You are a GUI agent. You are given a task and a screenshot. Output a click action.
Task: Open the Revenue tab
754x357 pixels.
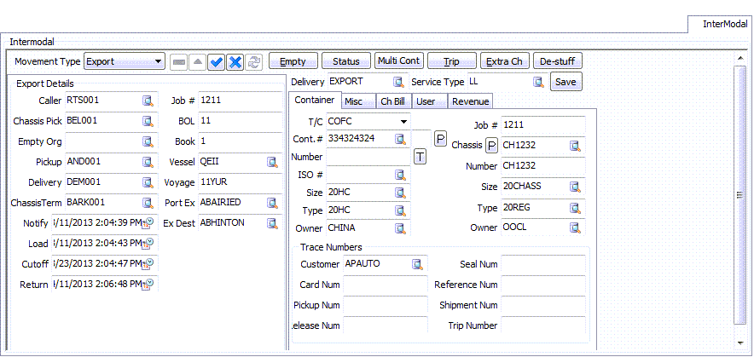[470, 101]
